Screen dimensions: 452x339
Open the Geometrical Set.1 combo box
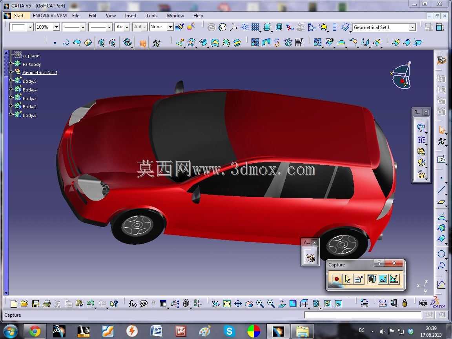[x=412, y=27]
